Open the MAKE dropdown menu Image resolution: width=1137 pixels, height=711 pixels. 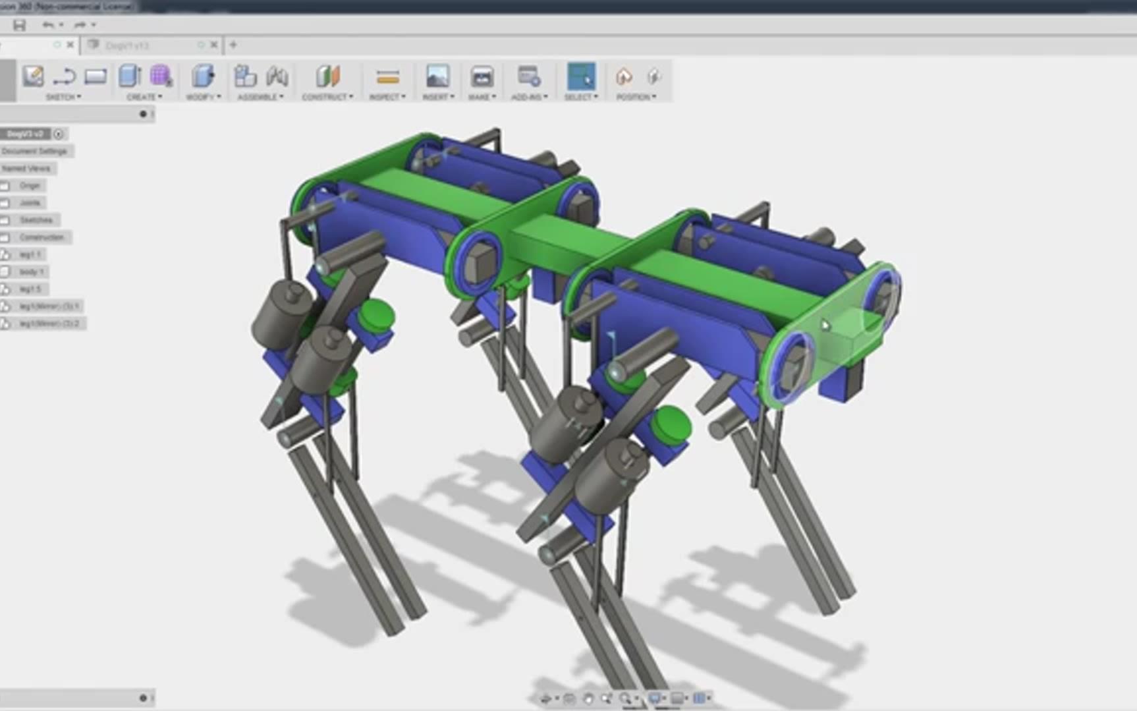(482, 97)
